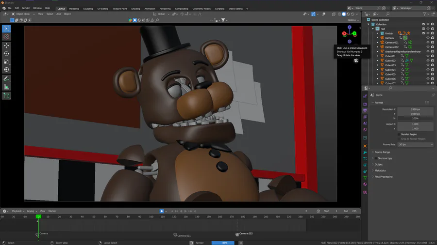The image size is (437, 245).
Task: Click the Blender logo menu icon
Action: click(x=4, y=8)
